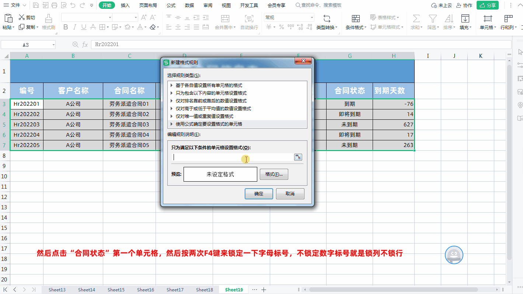This screenshot has height=294, width=523.
Task: Switch to the Insert (插入) tab
Action: 125,5
